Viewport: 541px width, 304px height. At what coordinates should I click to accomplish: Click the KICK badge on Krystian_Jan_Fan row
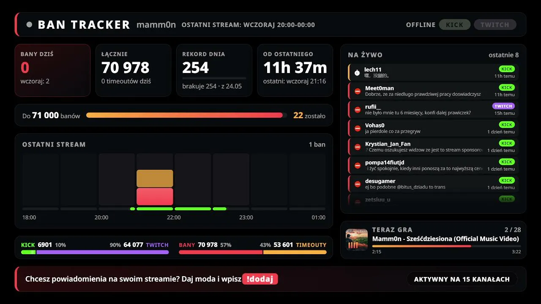click(x=507, y=143)
